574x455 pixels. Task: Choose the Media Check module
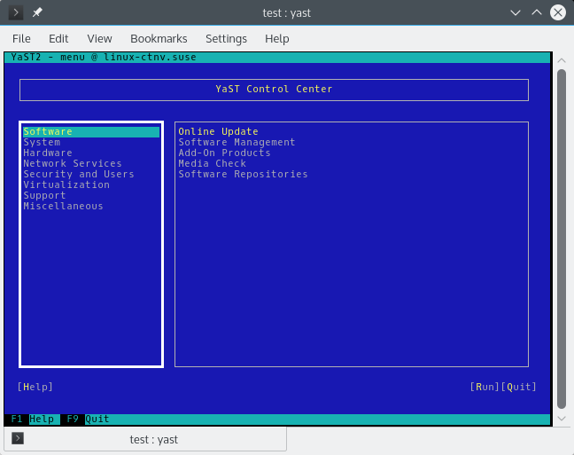(x=212, y=163)
